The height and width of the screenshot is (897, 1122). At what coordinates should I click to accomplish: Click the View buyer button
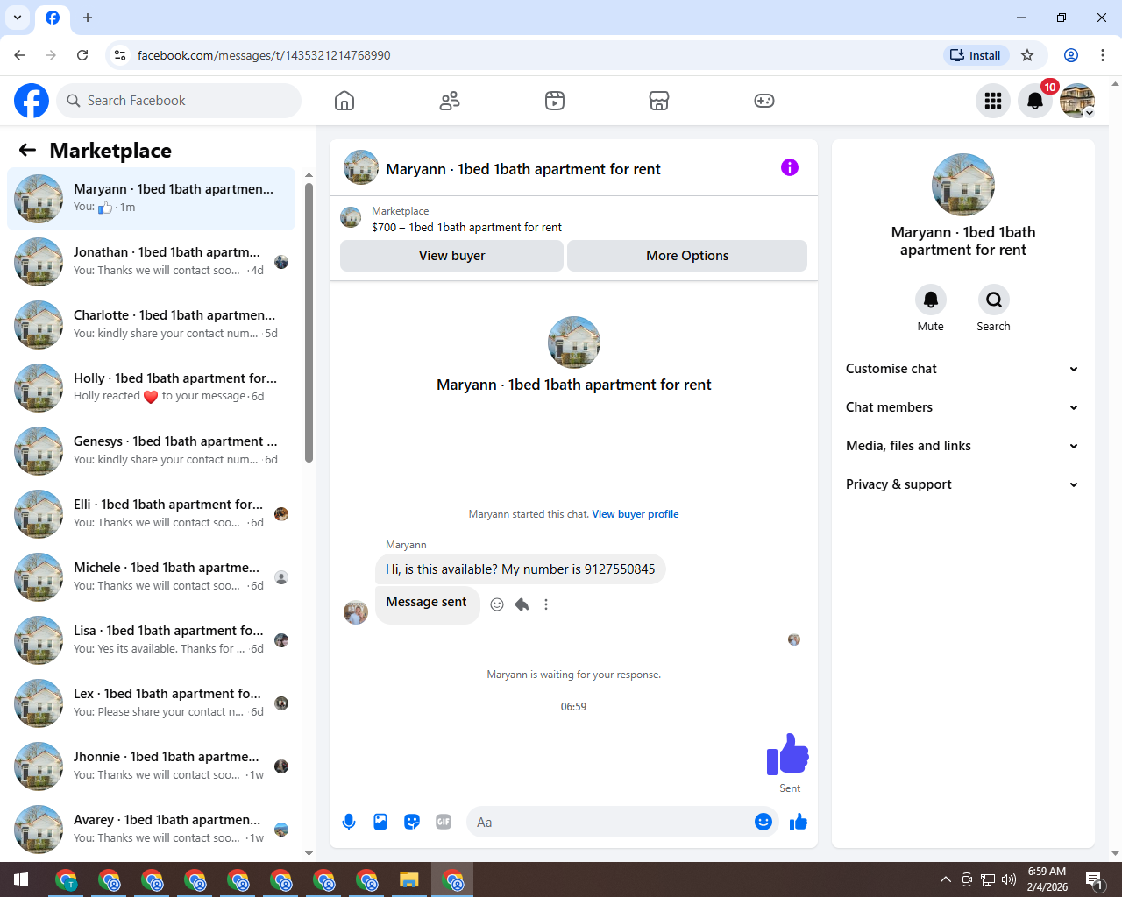(x=451, y=256)
